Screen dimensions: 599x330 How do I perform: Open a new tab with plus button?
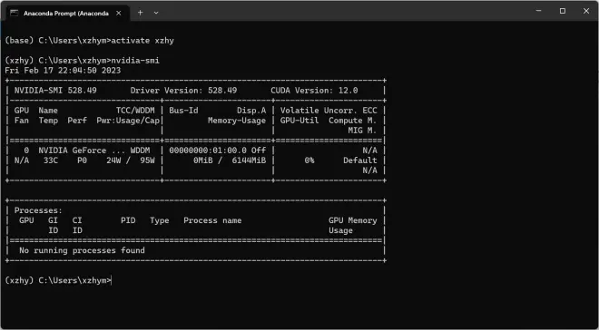click(140, 13)
